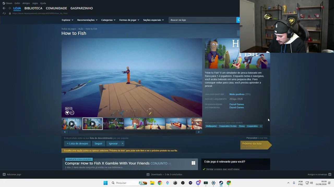Open Amigos e conversas
The width and height of the screenshot is (334, 187).
click(319, 175)
